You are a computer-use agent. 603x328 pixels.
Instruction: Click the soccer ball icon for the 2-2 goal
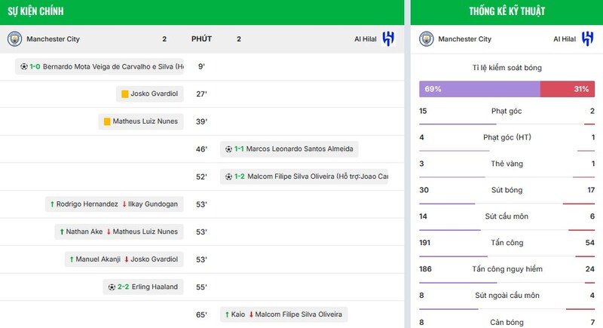pos(112,287)
